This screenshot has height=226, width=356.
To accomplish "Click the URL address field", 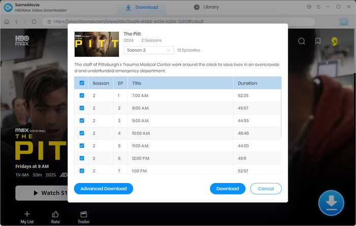I will coord(179,22).
